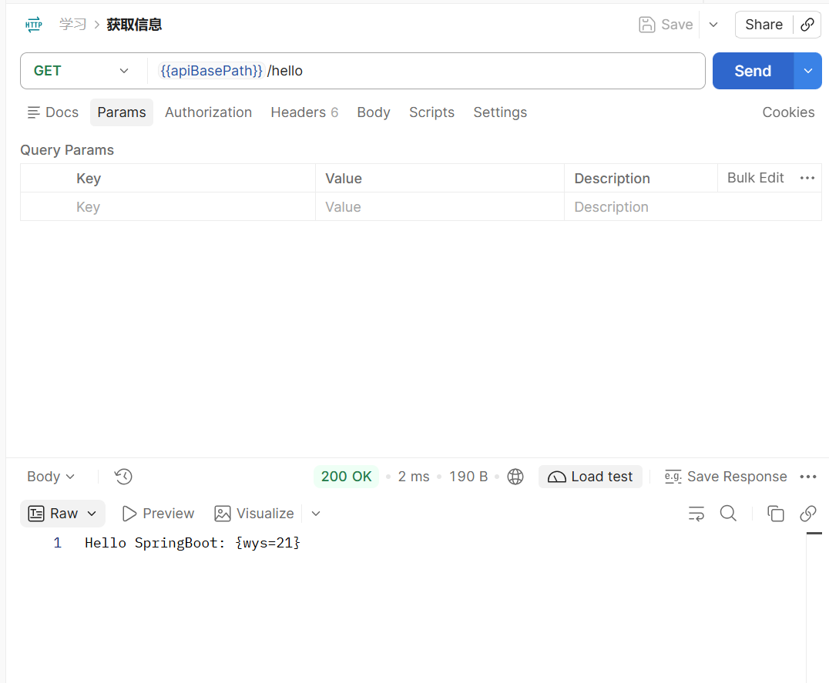Click the HTTP request type icon
Image resolution: width=829 pixels, height=683 pixels.
pos(33,25)
